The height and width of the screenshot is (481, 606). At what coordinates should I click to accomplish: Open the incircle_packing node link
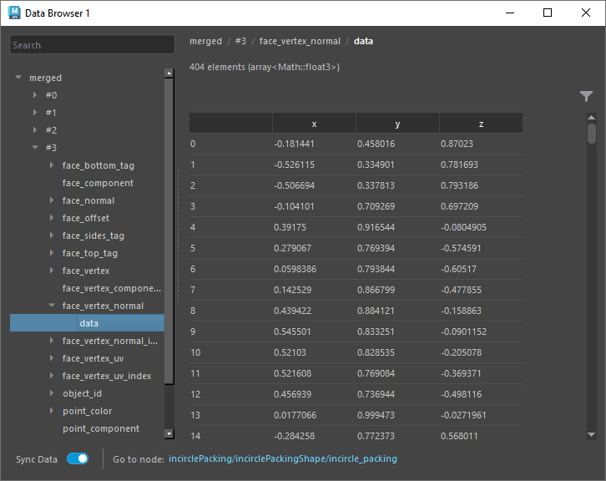pos(282,458)
